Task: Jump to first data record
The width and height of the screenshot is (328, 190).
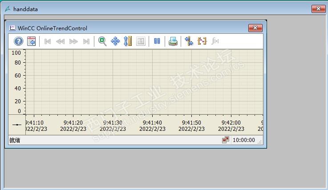Action: [x=48, y=41]
